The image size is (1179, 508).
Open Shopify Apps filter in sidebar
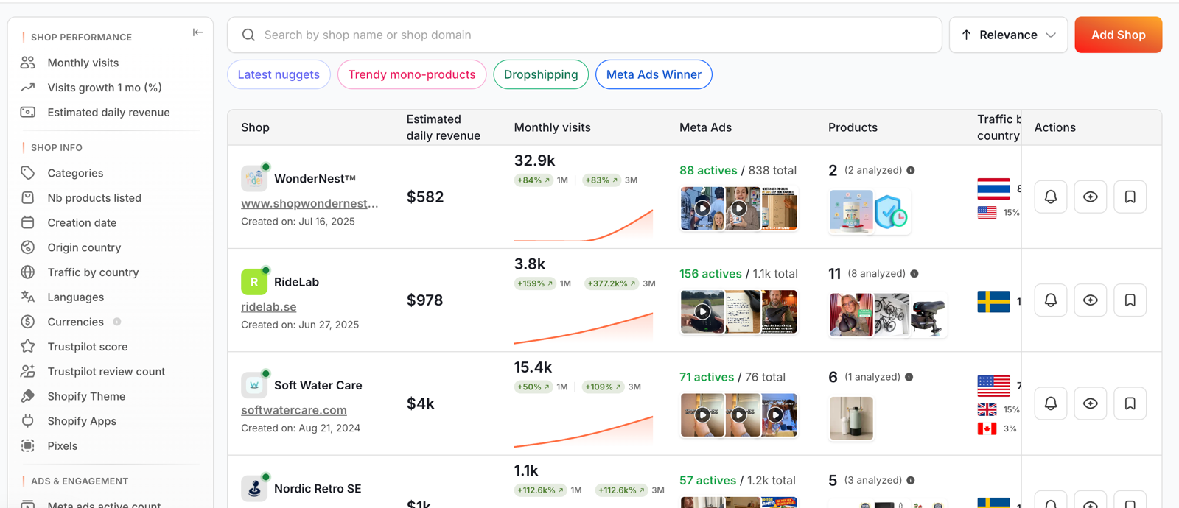coord(82,421)
